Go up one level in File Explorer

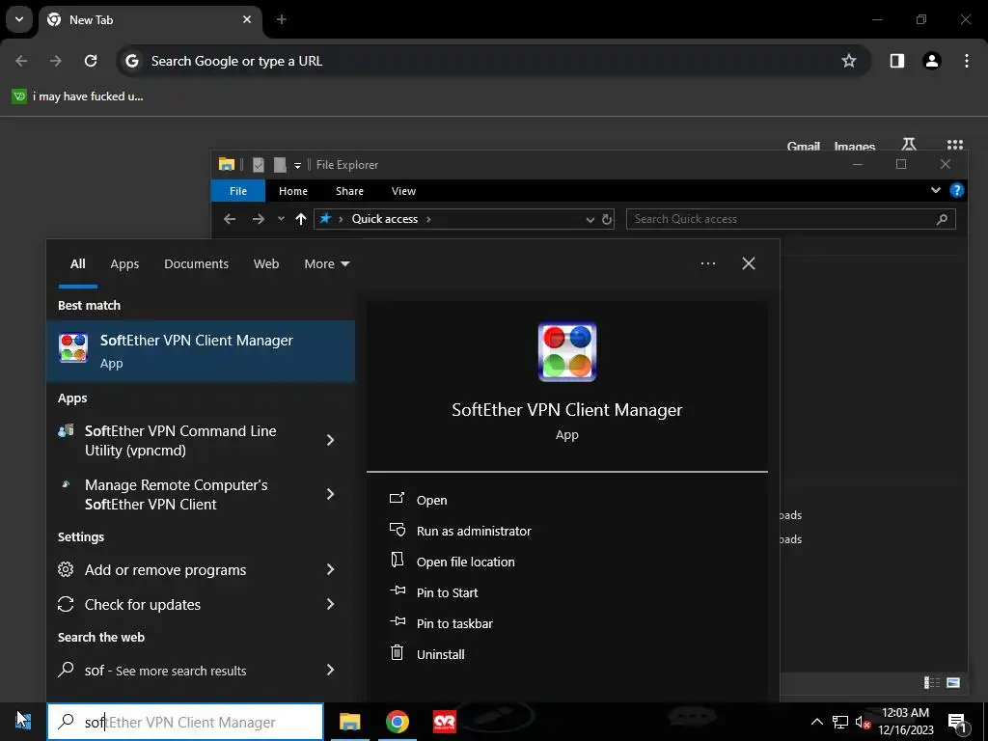(301, 219)
